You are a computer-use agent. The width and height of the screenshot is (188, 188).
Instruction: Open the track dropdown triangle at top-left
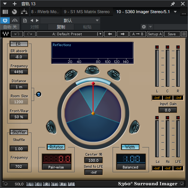5,4
